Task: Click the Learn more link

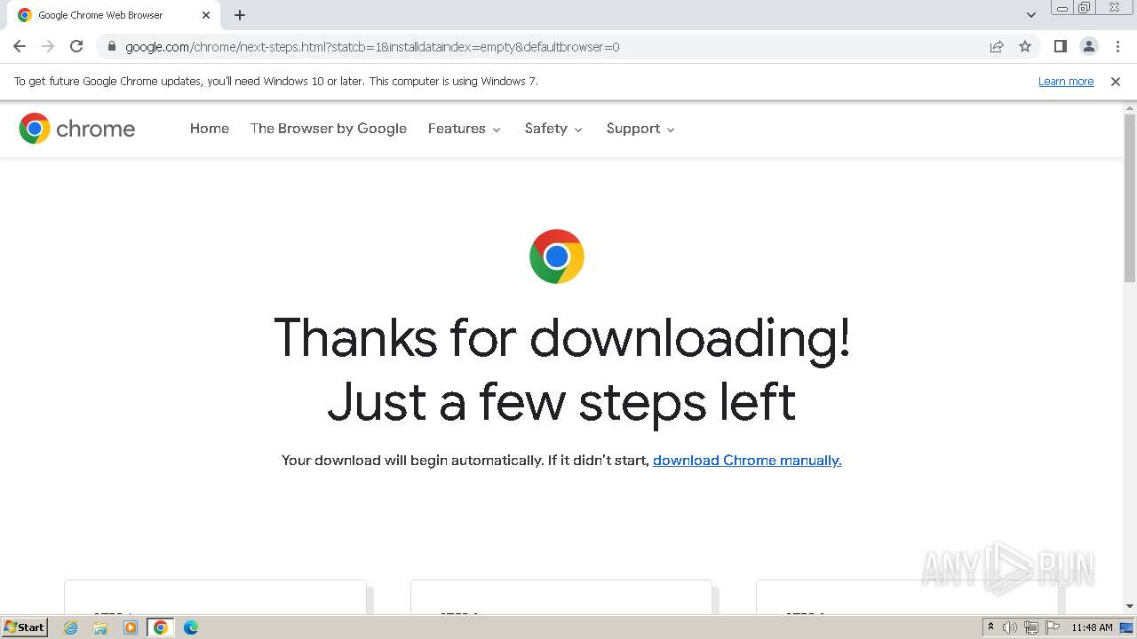Action: 1066,81
